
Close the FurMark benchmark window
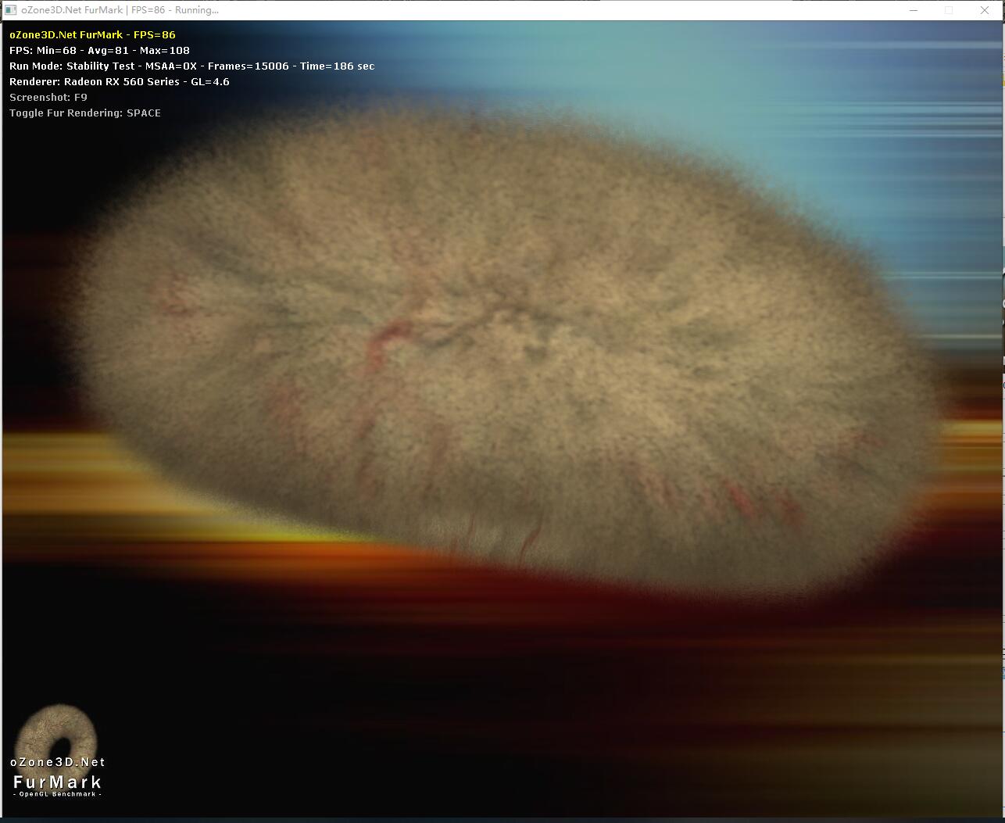(985, 10)
